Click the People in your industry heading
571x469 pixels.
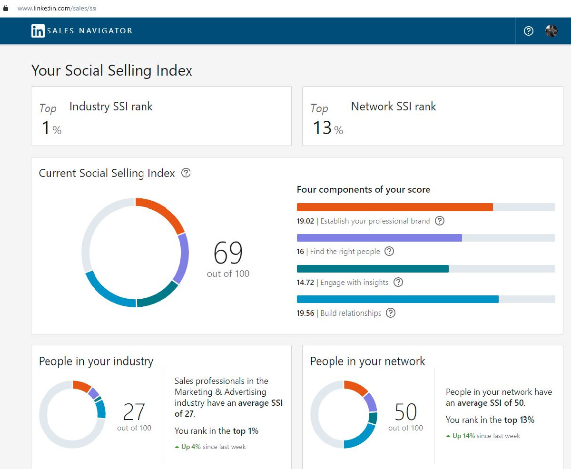click(96, 362)
